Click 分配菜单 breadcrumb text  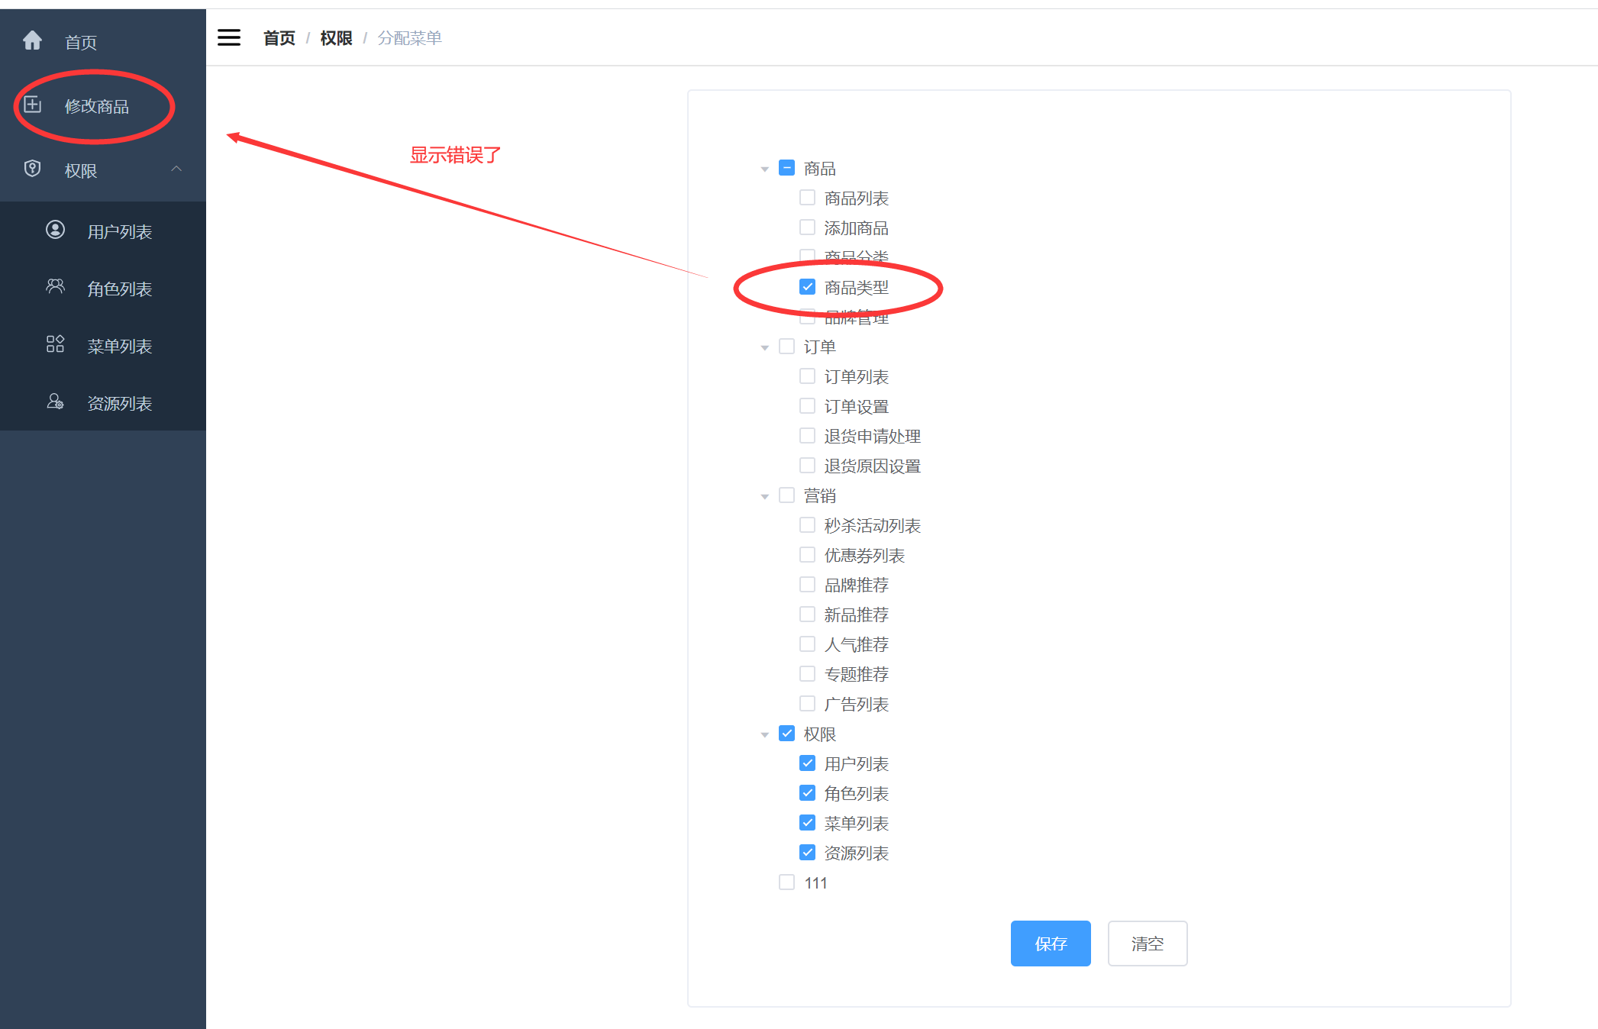click(x=410, y=38)
